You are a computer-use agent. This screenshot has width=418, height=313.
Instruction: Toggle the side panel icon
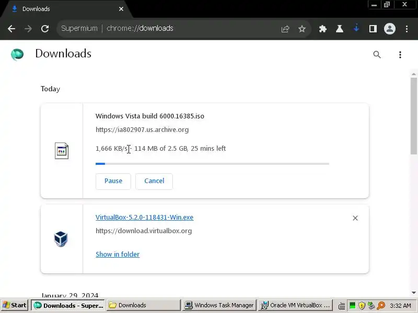pyautogui.click(x=373, y=29)
